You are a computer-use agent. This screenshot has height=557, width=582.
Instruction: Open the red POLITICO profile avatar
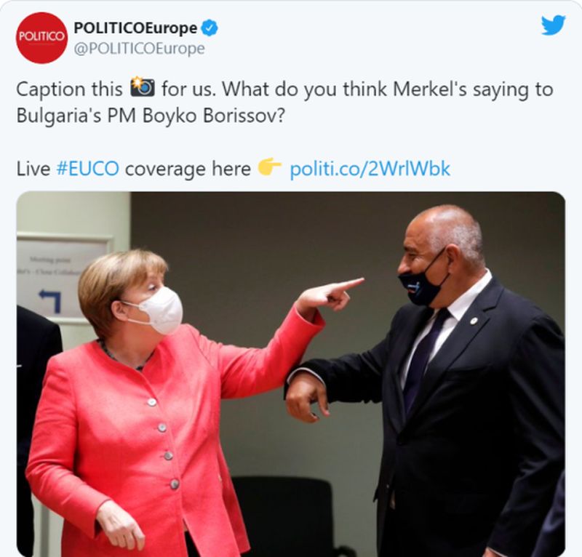tap(41, 38)
